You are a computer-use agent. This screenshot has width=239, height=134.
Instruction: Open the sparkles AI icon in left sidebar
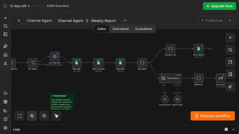pyautogui.click(x=5, y=46)
